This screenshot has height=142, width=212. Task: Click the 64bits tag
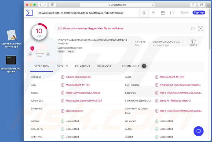pyautogui.click(x=61, y=51)
